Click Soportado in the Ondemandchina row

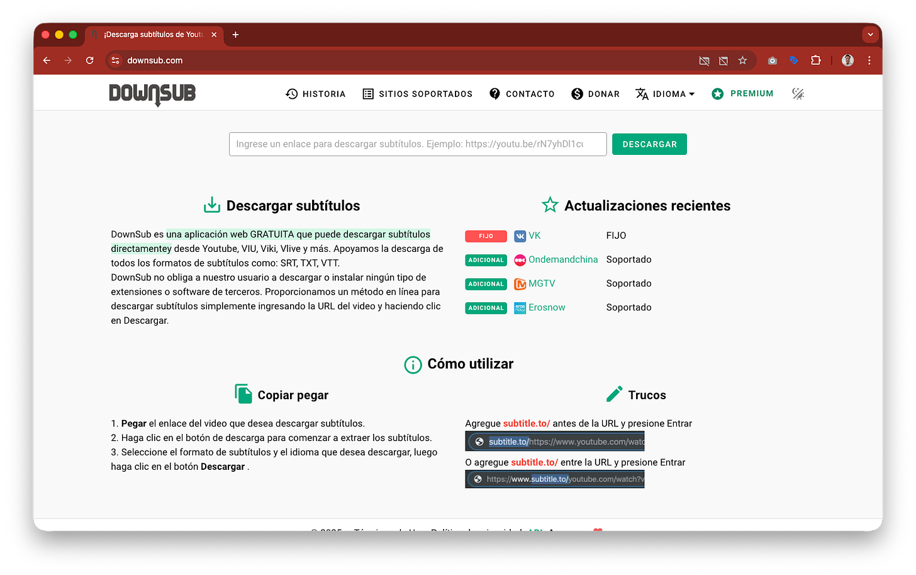pyautogui.click(x=628, y=259)
